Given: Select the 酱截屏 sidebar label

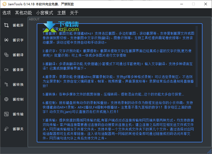Looking at the screenshot, I should click(18, 25).
